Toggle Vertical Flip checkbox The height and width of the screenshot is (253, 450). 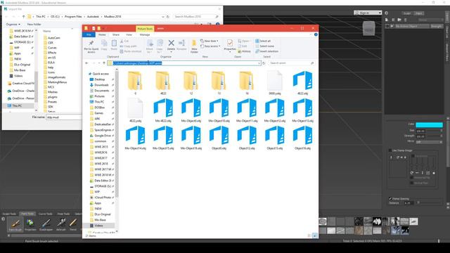pyautogui.click(x=412, y=183)
